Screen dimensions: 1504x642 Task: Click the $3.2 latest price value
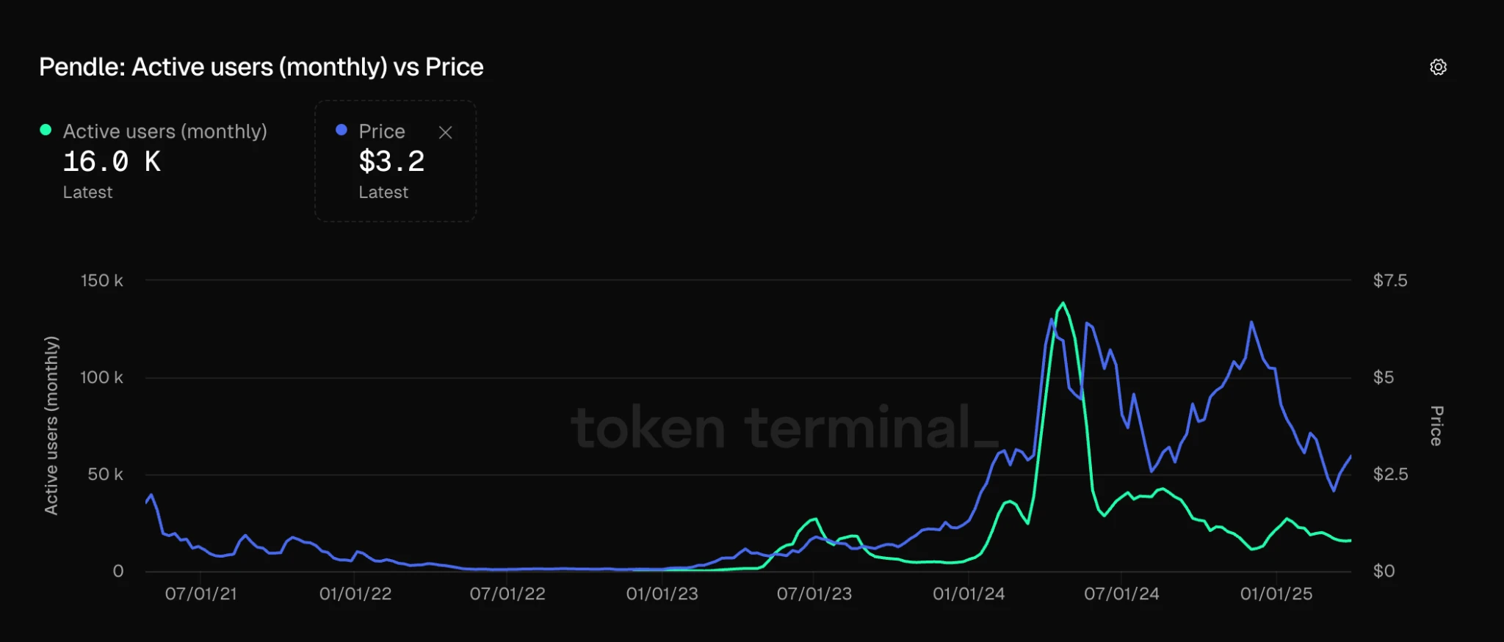coord(391,161)
